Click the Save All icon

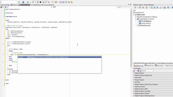[x=64, y=2]
